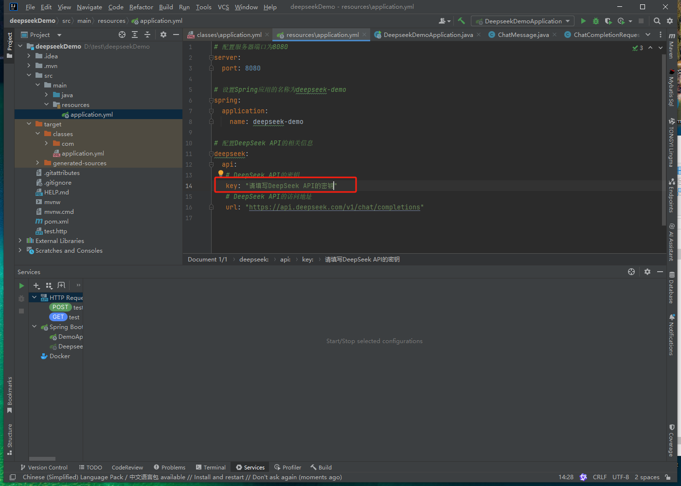This screenshot has width=681, height=486.
Task: Open the DeepSeek API URL link
Action: 334,207
